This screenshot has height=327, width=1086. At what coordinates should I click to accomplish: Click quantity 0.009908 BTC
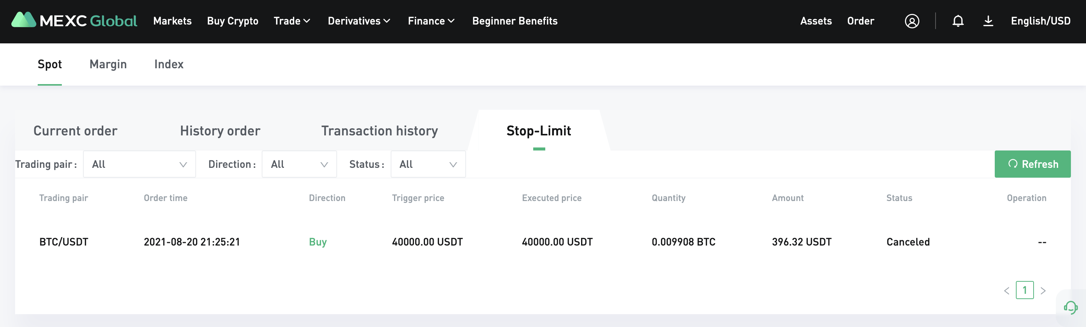point(683,242)
